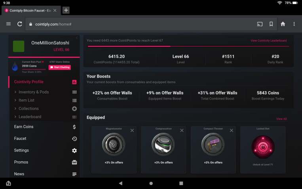Tap the site padlock security icon

[30, 24]
